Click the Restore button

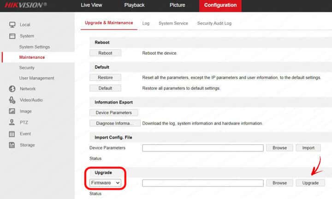click(x=105, y=77)
